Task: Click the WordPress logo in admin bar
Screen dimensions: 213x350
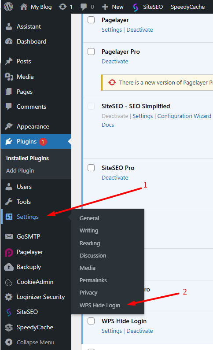Action: [8, 7]
